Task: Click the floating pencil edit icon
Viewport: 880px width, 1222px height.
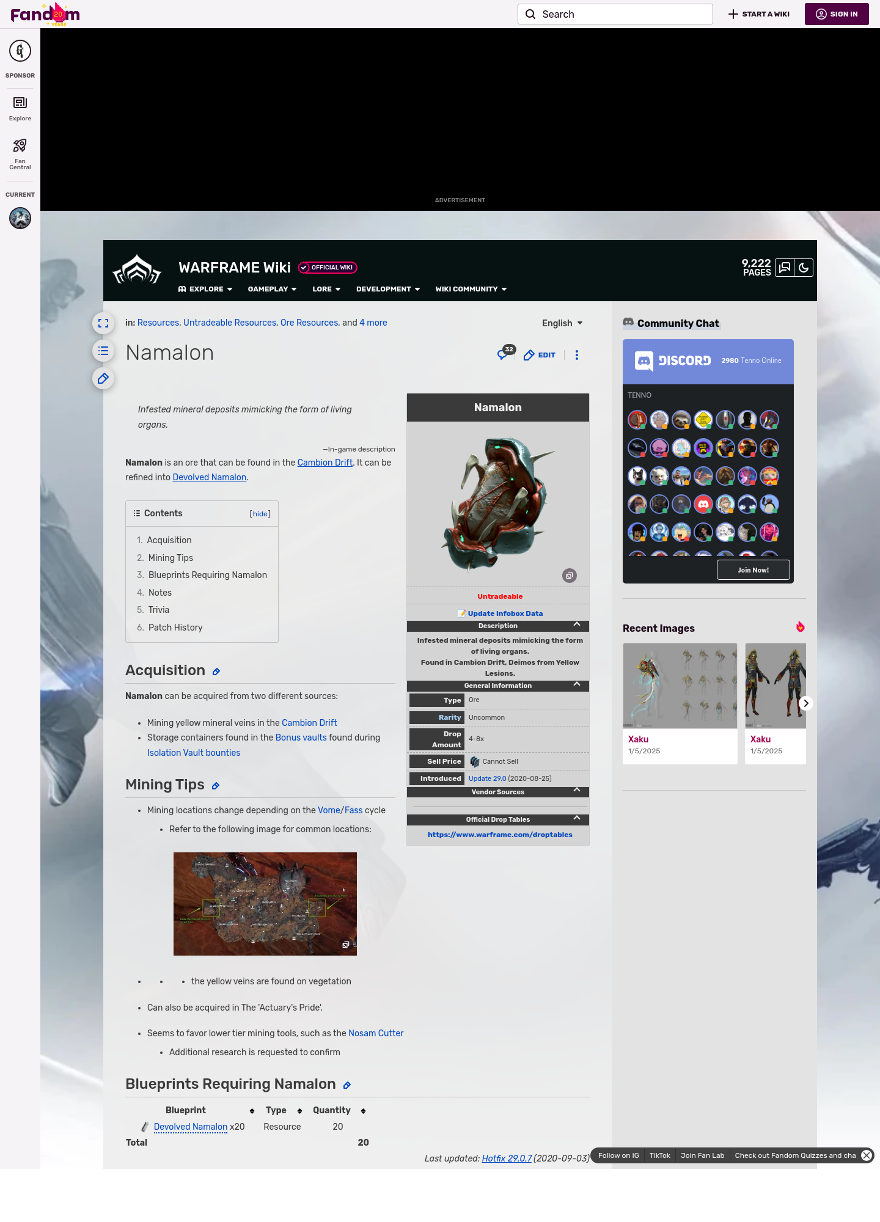Action: coord(103,378)
